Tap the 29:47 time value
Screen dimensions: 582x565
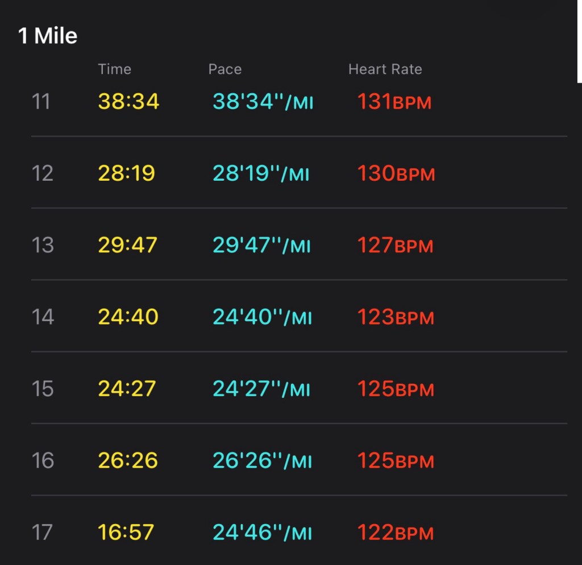point(127,244)
